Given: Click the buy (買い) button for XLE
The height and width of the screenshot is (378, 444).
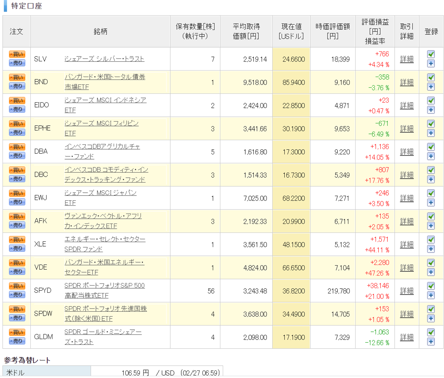Looking at the screenshot, I should (17, 240).
